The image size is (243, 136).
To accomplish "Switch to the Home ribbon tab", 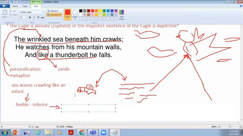I will click(15, 6).
